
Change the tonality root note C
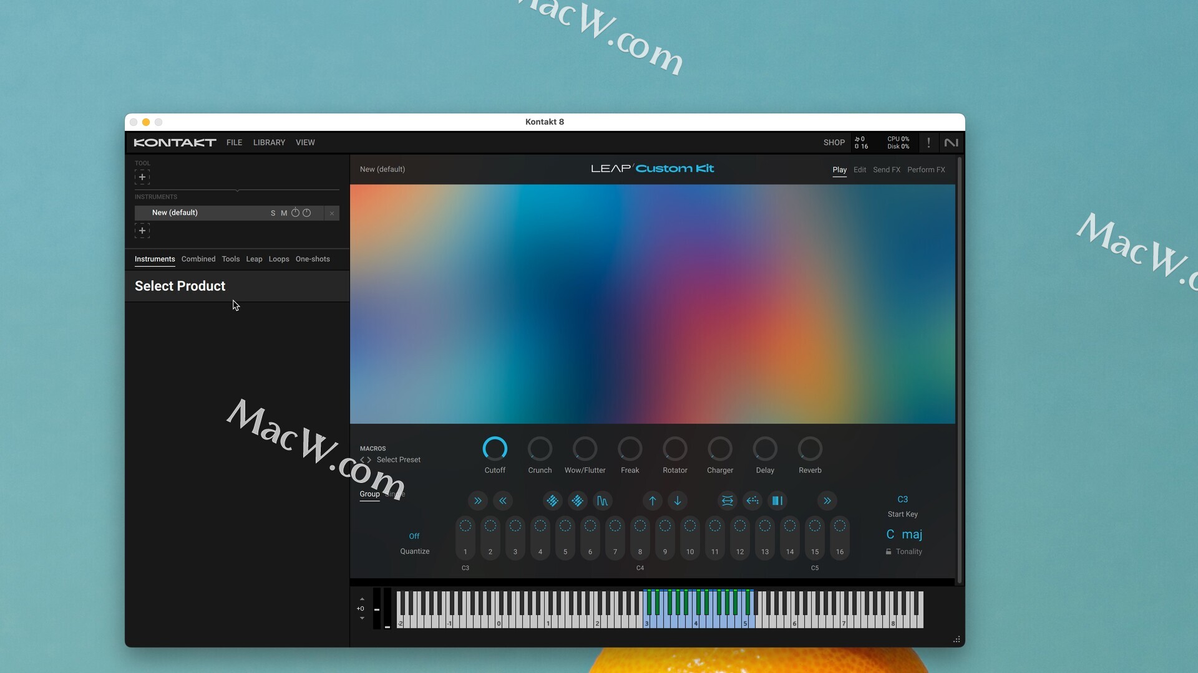[890, 535]
